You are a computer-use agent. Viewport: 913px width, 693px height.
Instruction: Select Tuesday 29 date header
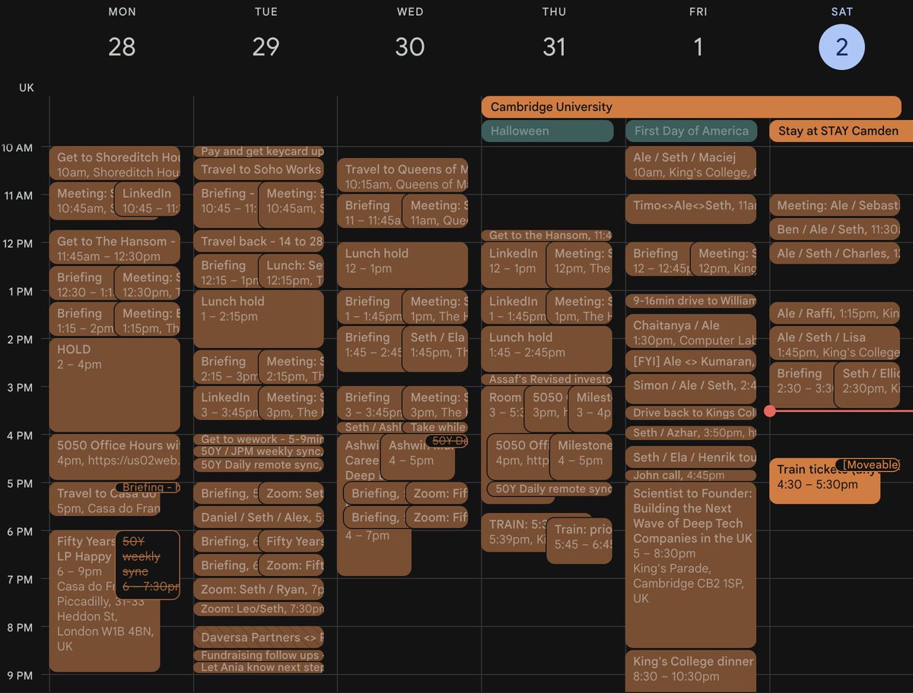[x=266, y=46]
